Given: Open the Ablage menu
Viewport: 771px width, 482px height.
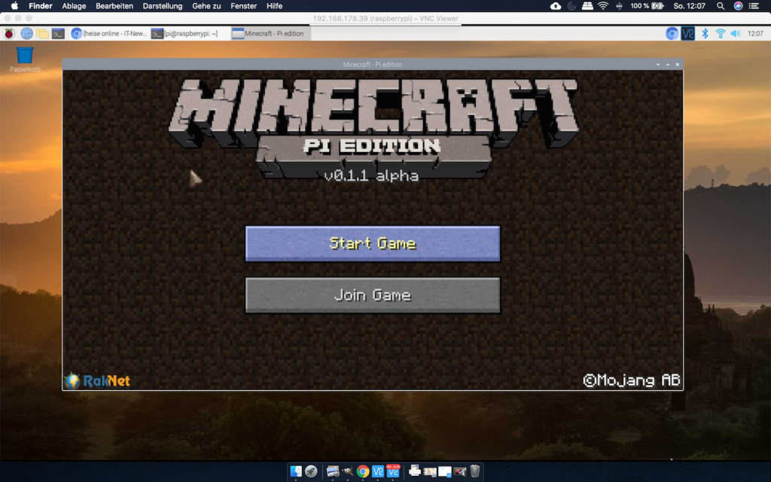Looking at the screenshot, I should pyautogui.click(x=74, y=6).
